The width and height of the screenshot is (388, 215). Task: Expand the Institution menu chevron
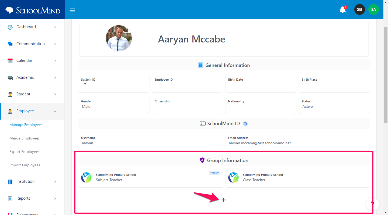(55, 182)
